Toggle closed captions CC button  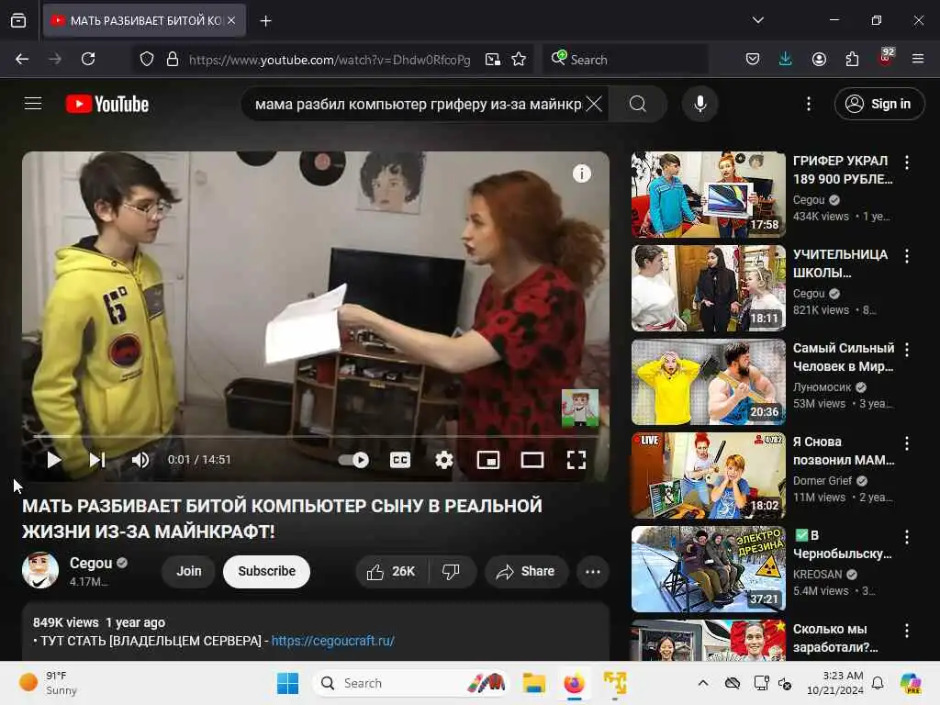[x=400, y=460]
